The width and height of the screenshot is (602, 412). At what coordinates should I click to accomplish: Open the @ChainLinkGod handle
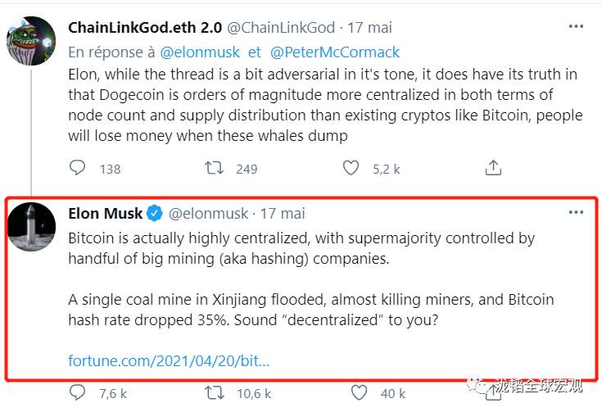pos(281,28)
